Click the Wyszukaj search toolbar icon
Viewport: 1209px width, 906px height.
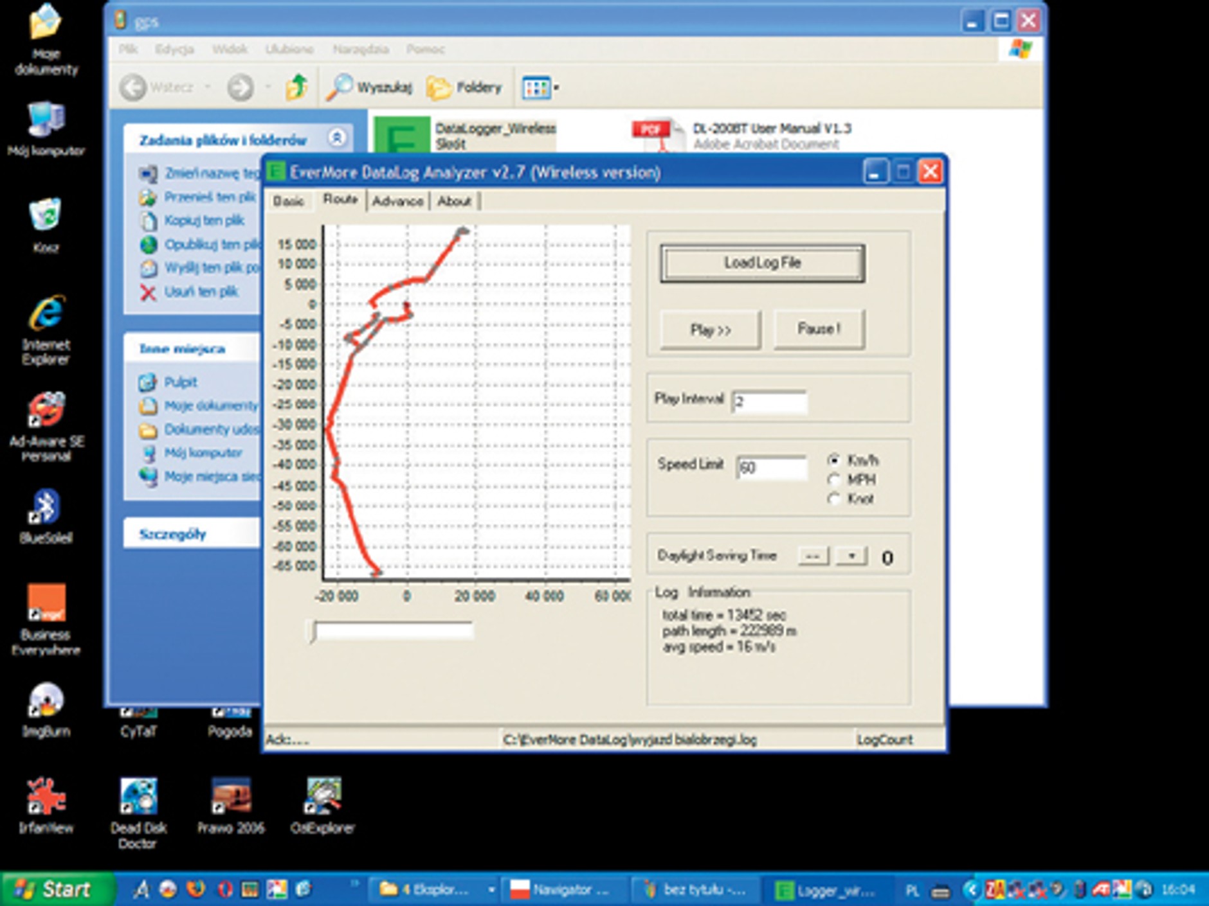point(340,87)
